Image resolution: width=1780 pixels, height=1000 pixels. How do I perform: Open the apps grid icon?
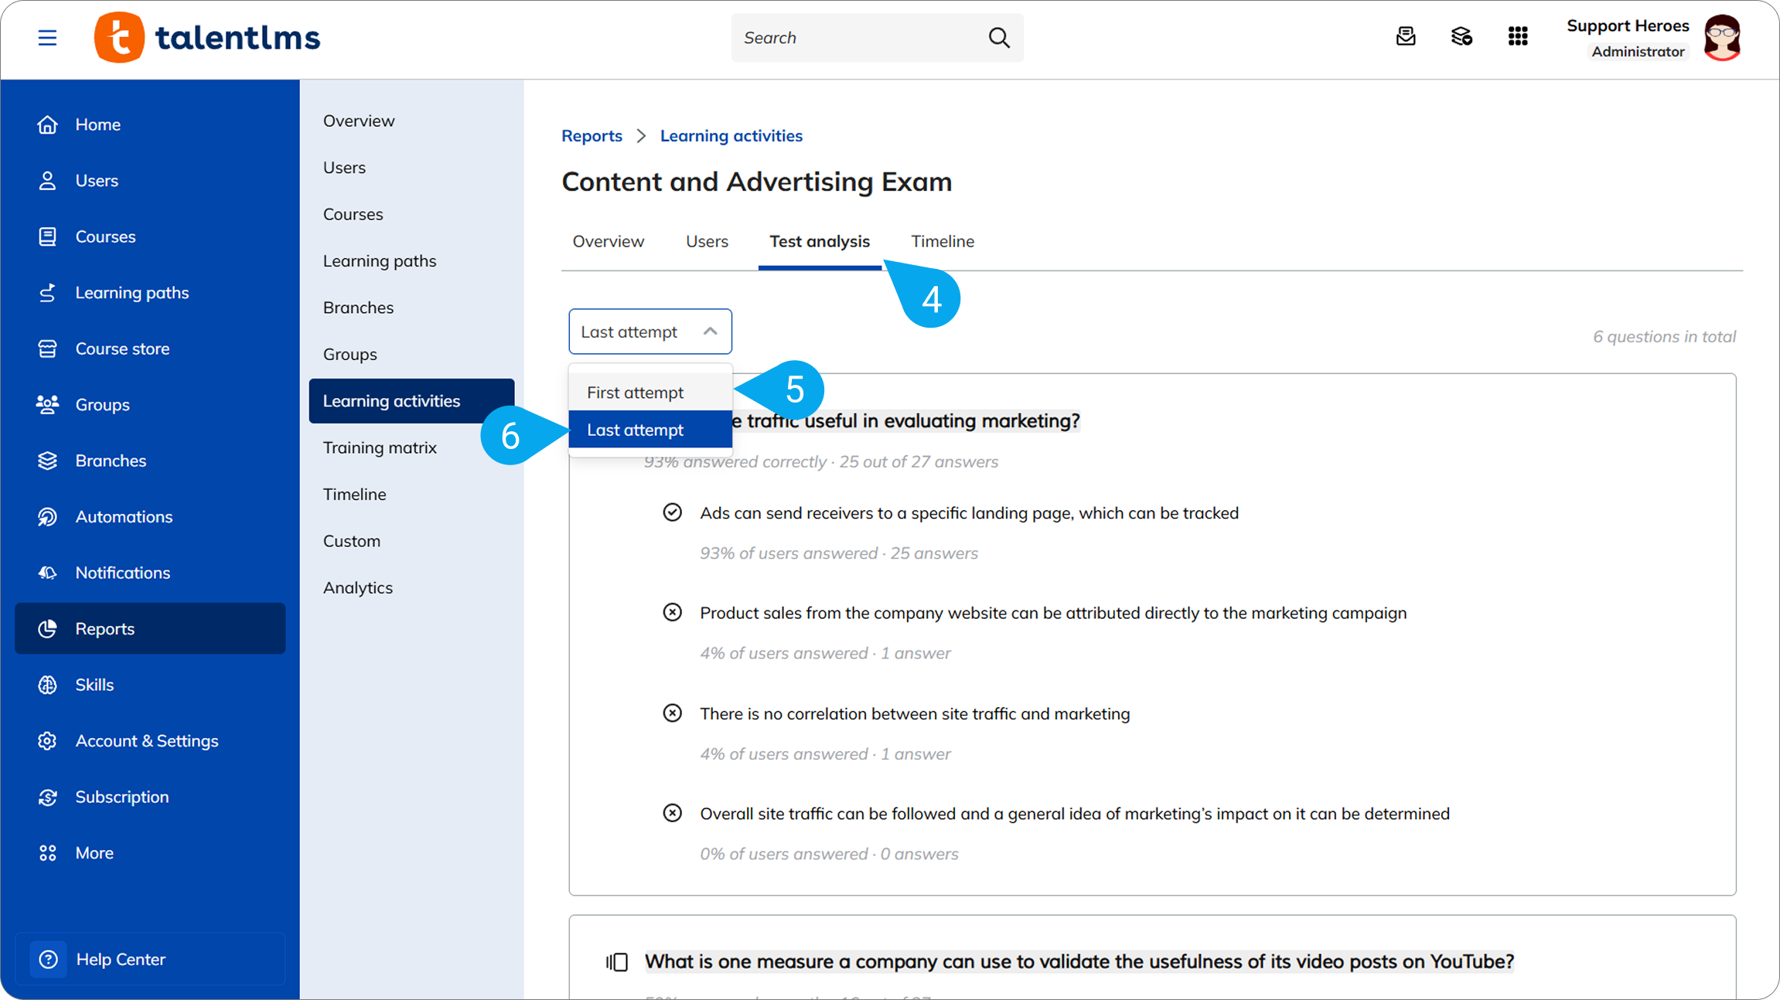point(1518,36)
